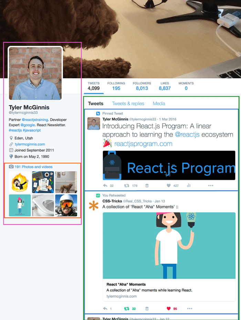Undo the retweet showing 32 on the CSS-Tricks tweet
The image size is (241, 320).
127,309
